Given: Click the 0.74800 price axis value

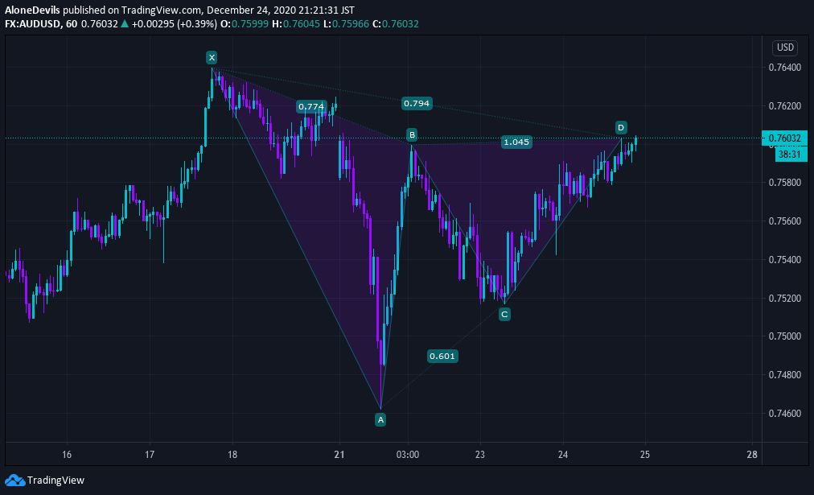Looking at the screenshot, I should pyautogui.click(x=784, y=375).
